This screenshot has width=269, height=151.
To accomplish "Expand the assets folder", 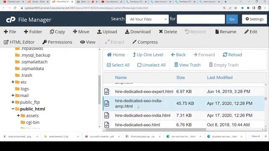I will [18, 116].
